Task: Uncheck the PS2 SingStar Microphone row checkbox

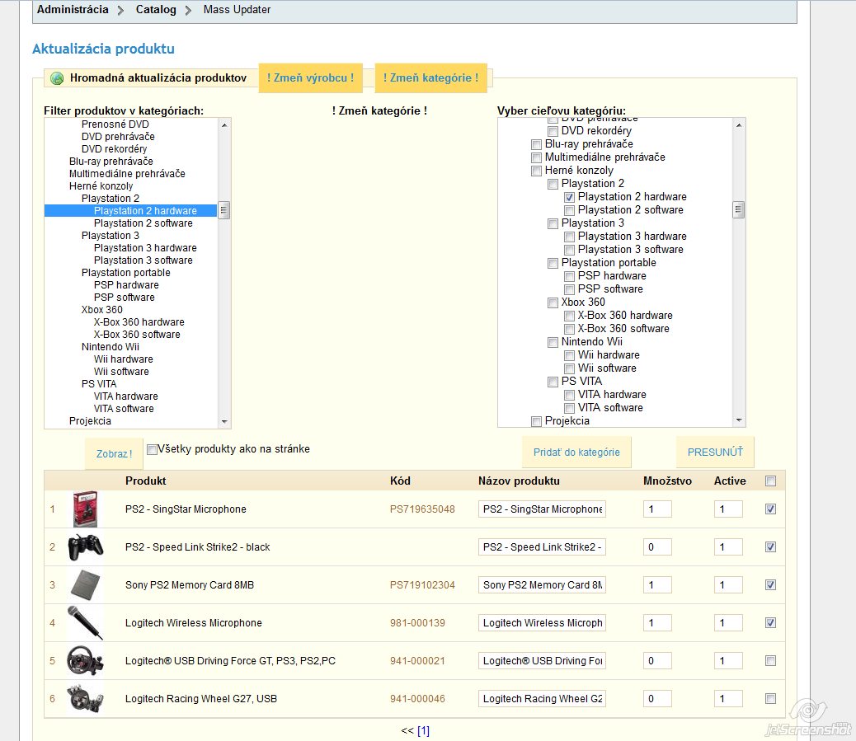Action: click(x=770, y=509)
